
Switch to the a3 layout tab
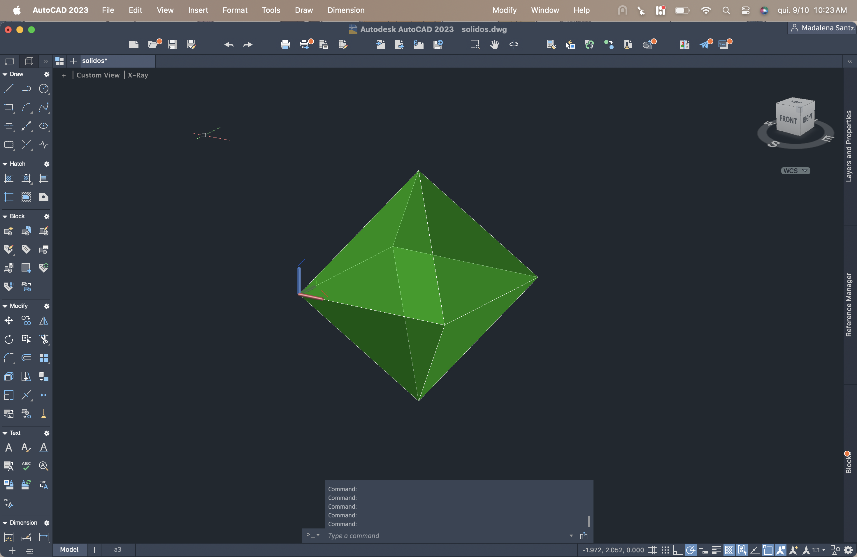117,549
